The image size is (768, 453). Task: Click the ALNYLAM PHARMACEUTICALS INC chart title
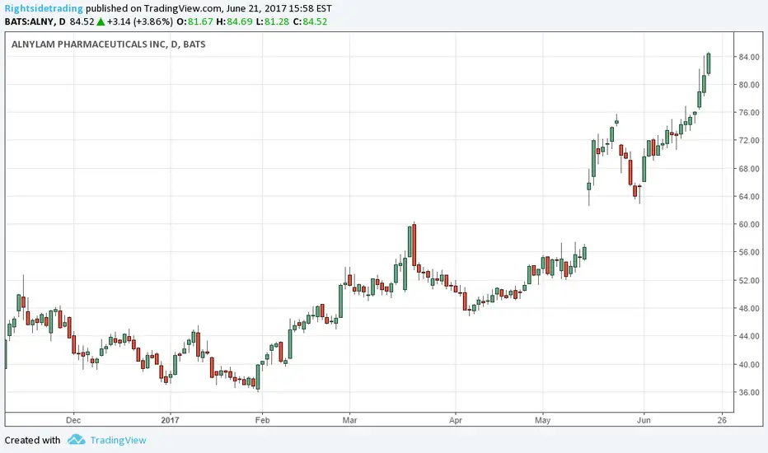coord(108,44)
